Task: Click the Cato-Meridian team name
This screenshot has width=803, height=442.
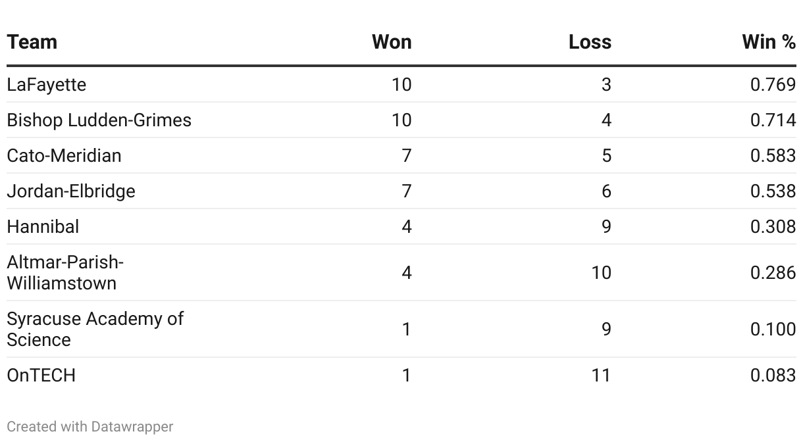Action: pyautogui.click(x=65, y=156)
